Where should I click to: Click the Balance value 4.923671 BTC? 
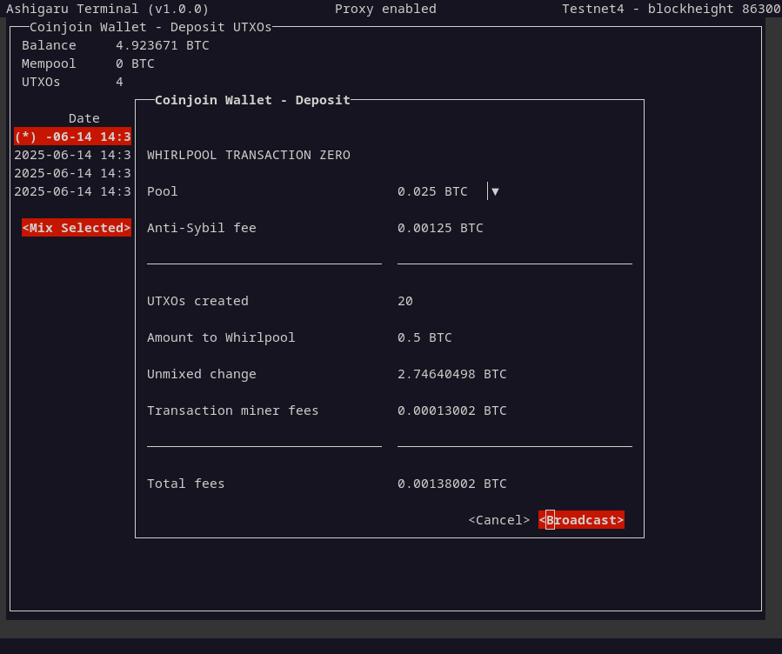pyautogui.click(x=162, y=45)
